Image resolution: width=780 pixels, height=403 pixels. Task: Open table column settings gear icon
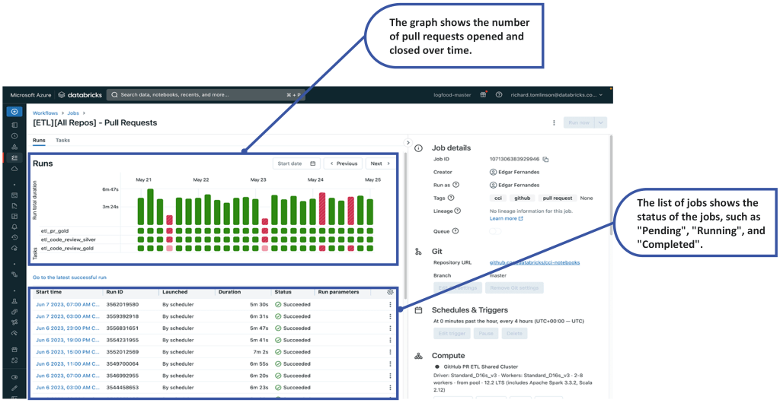(x=391, y=292)
